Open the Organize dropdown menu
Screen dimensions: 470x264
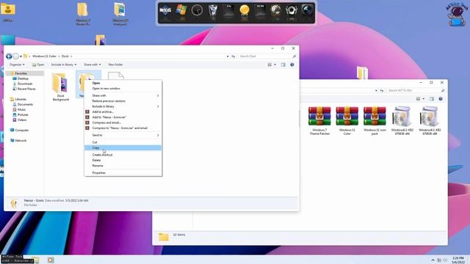pyautogui.click(x=17, y=65)
